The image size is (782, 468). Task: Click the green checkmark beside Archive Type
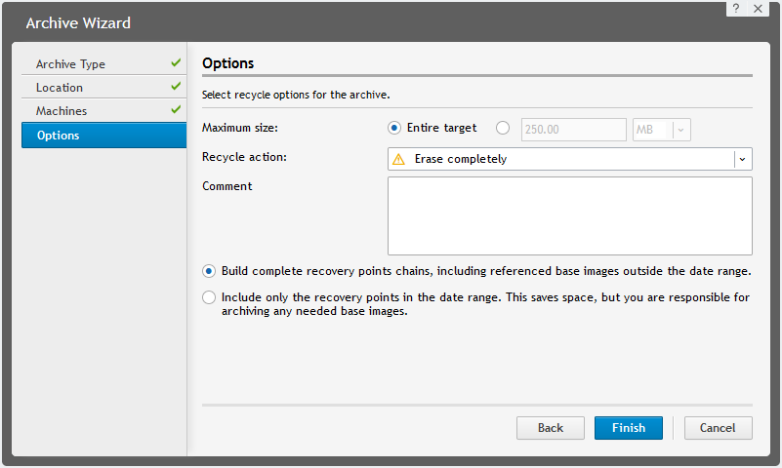click(x=176, y=63)
